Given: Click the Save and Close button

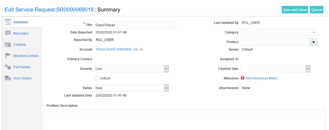Looking at the screenshot, I should click(x=295, y=10).
